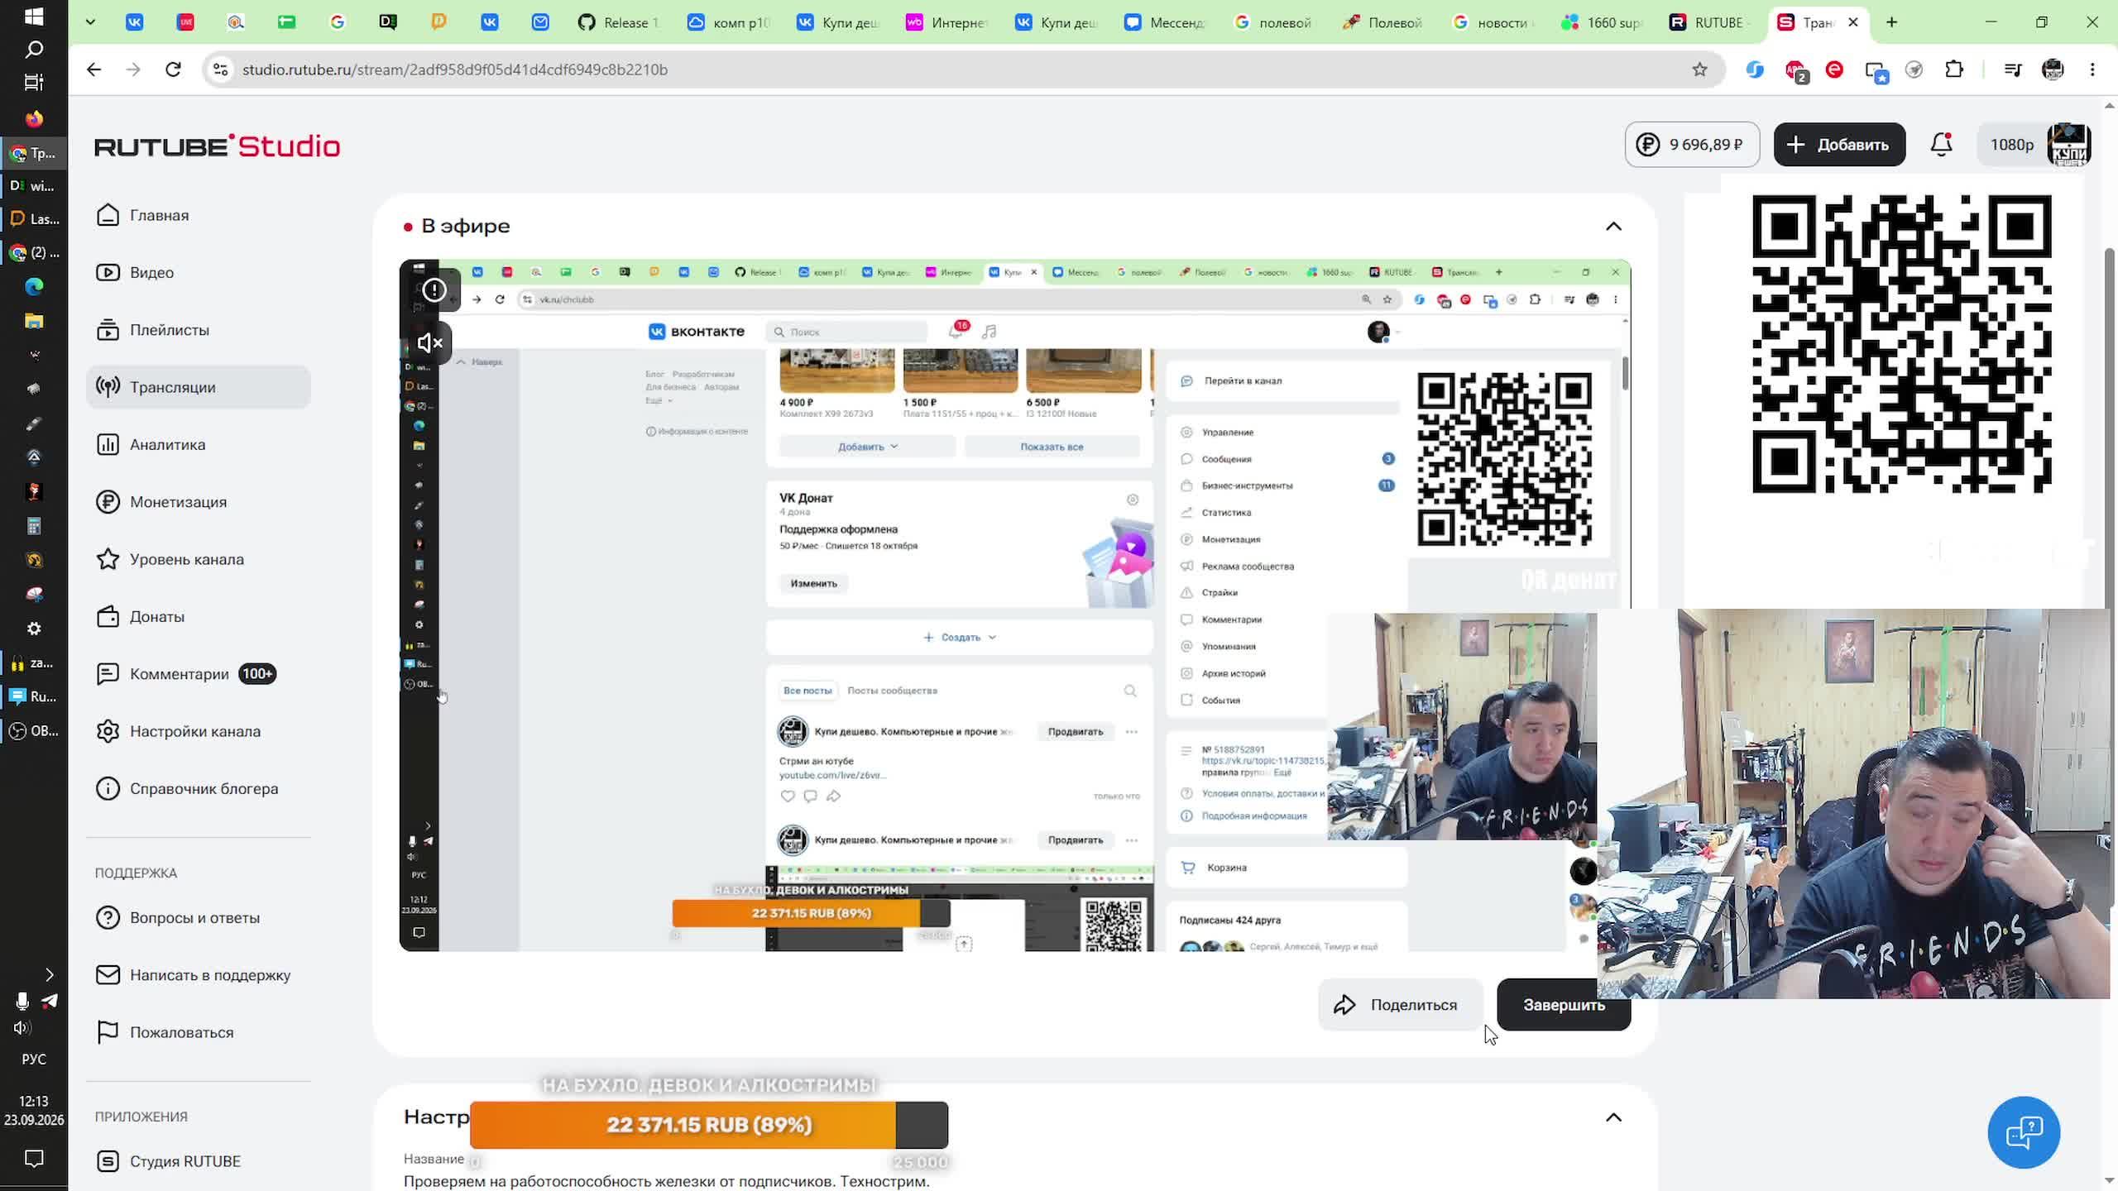Click the Студия RUTUBE app icon
The image size is (2118, 1191).
[108, 1161]
